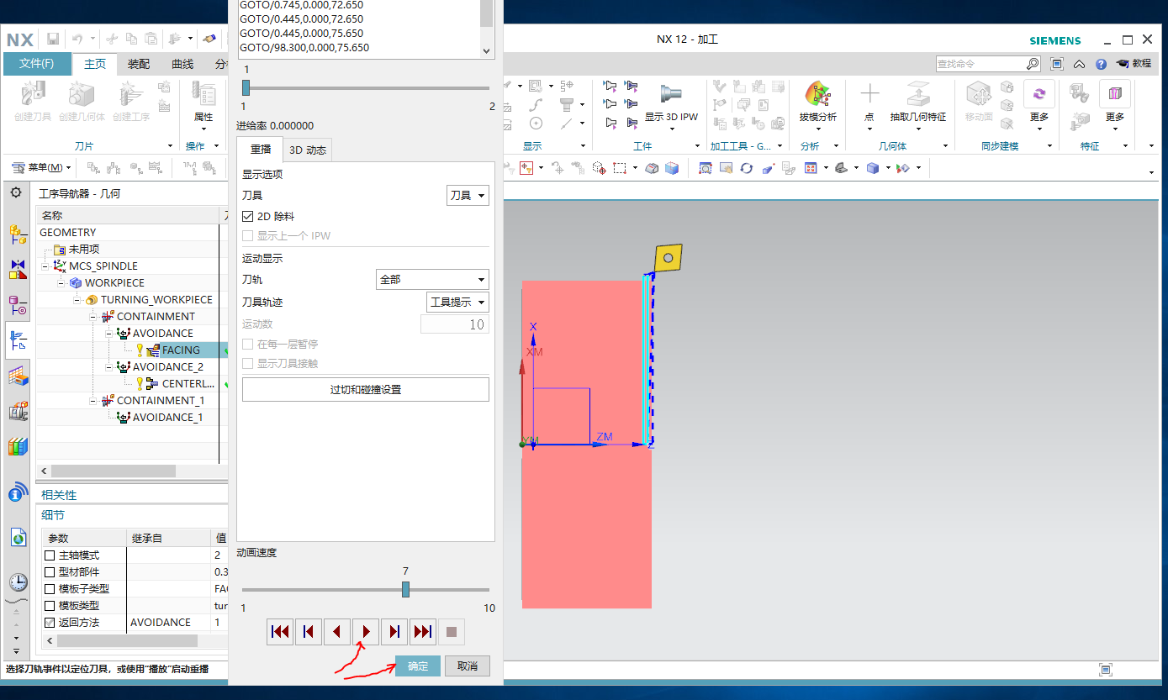
Task: Check the 型材部件 parameter checkbox
Action: coord(50,572)
